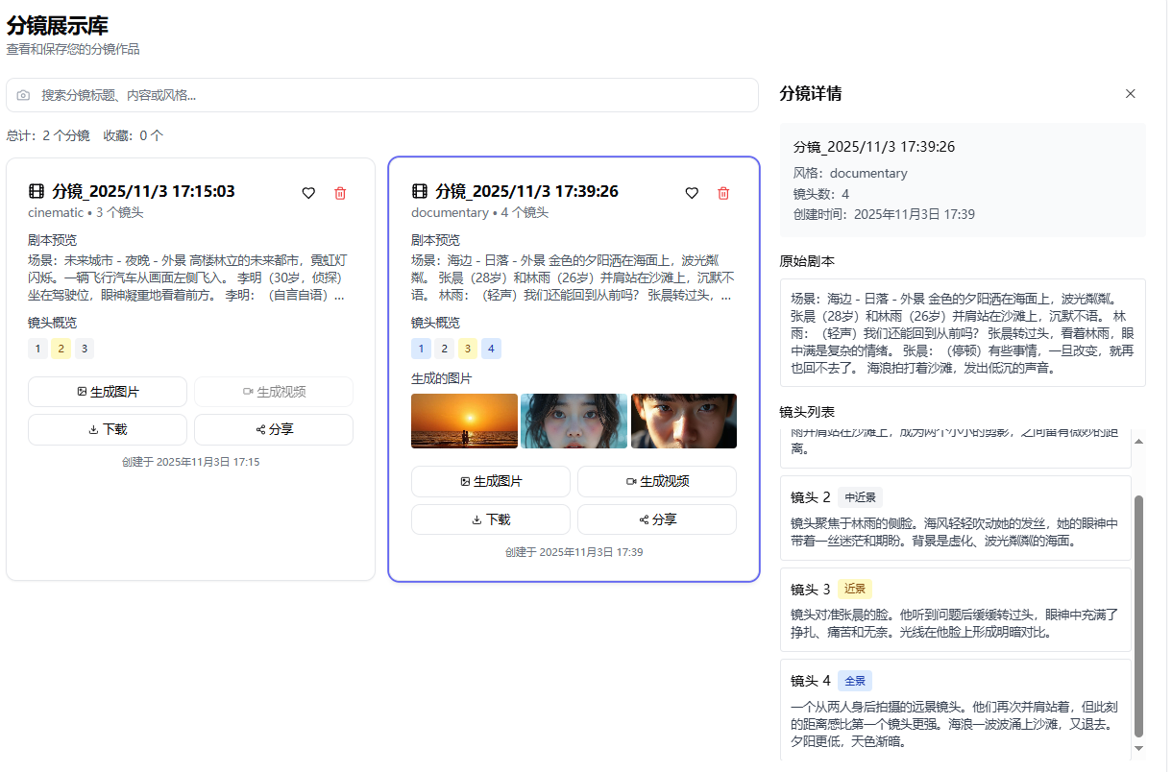Delete the first storyboard using its trash icon

coord(339,193)
